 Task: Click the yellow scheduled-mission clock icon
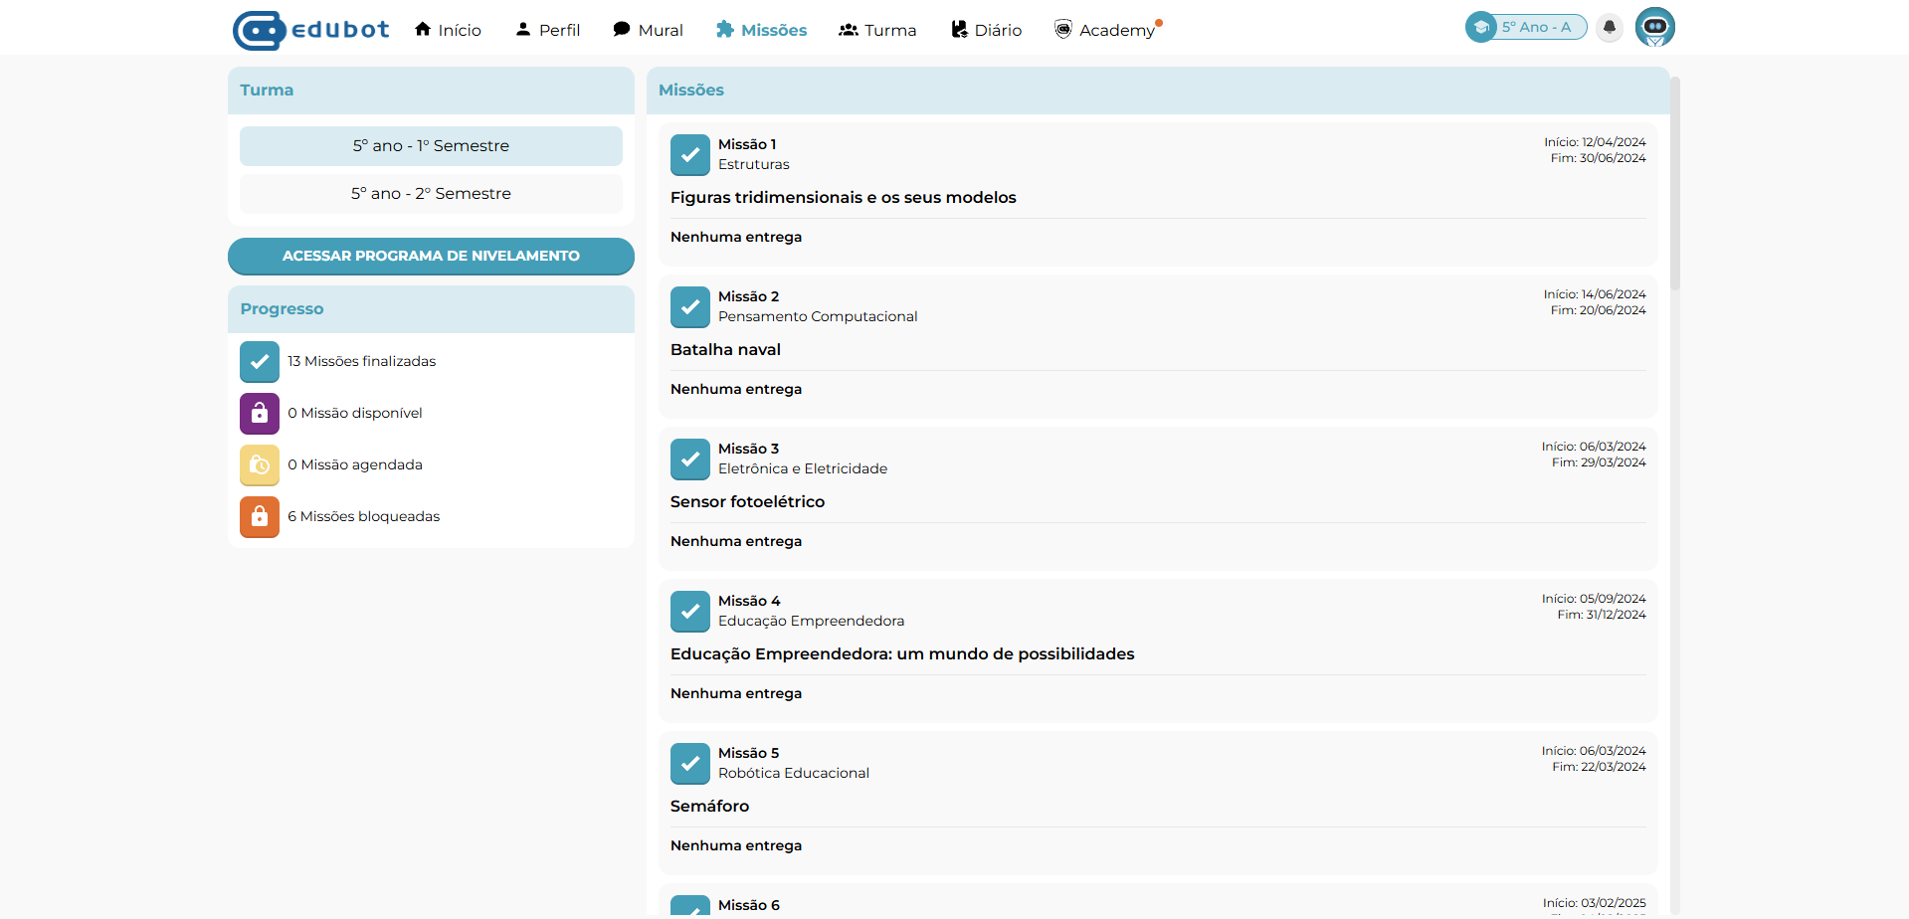click(x=260, y=465)
